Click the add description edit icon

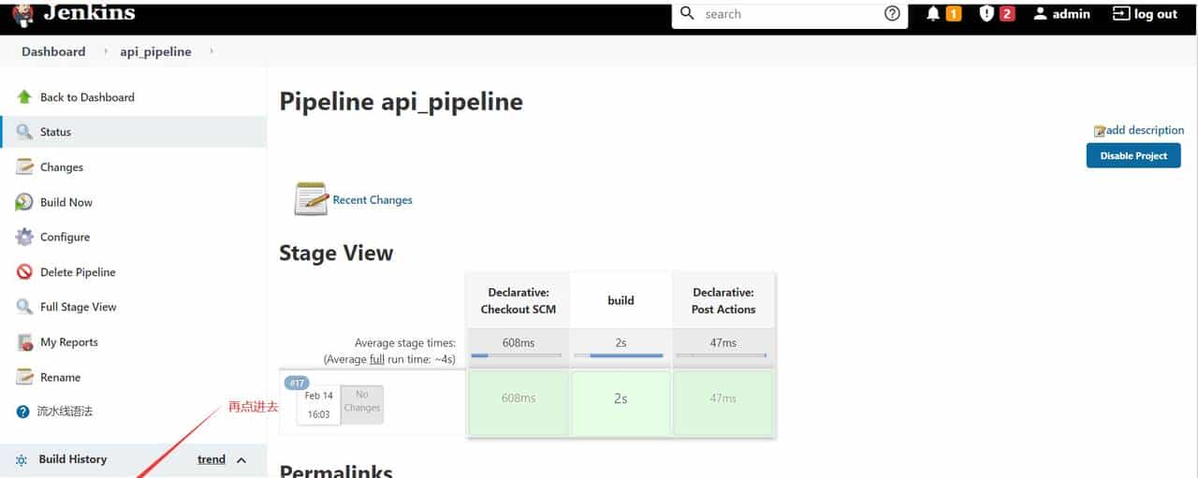click(1100, 131)
